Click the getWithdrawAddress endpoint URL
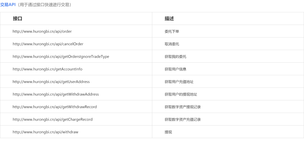304x144 pixels. coord(56,94)
